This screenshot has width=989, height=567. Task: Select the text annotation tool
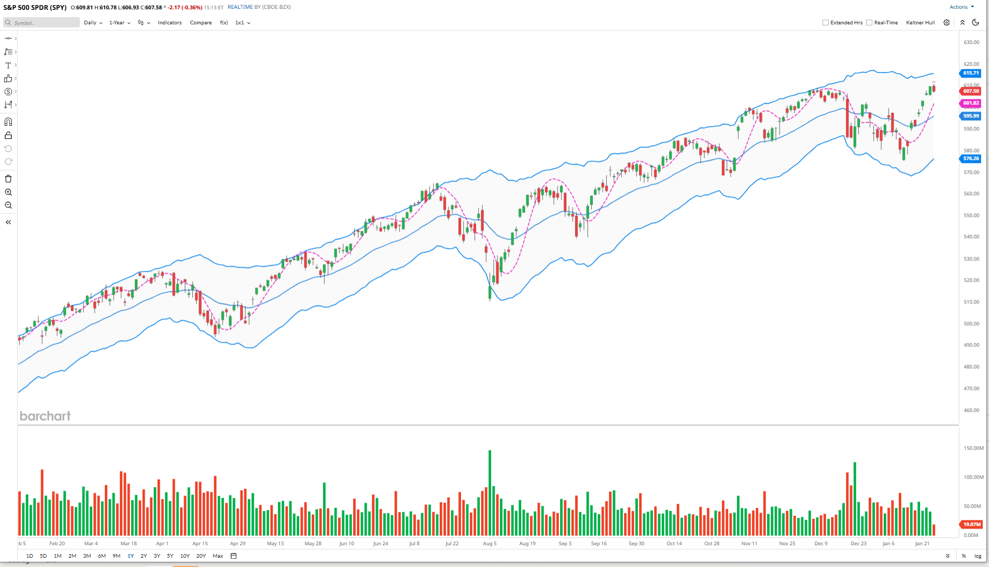pos(8,65)
